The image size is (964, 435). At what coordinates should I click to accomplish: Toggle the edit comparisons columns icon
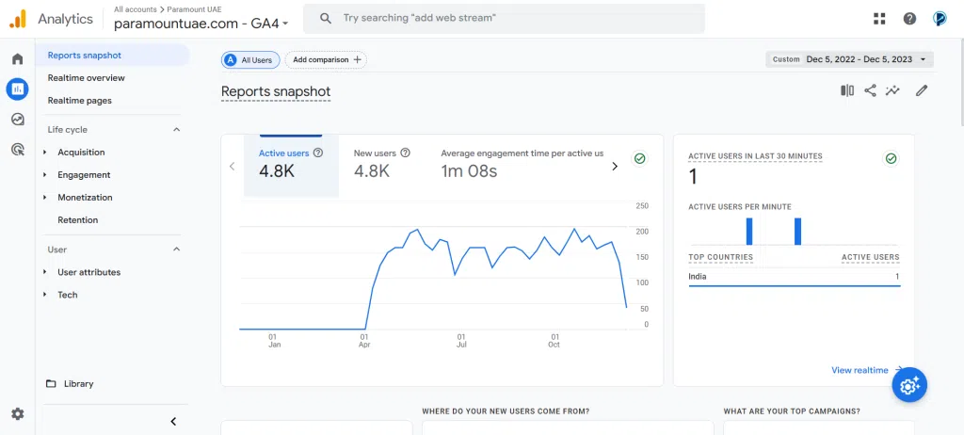coord(847,90)
